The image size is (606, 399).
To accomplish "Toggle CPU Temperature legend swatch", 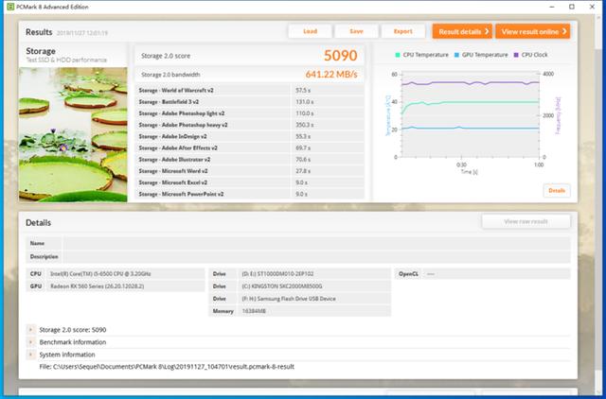I will tap(398, 55).
